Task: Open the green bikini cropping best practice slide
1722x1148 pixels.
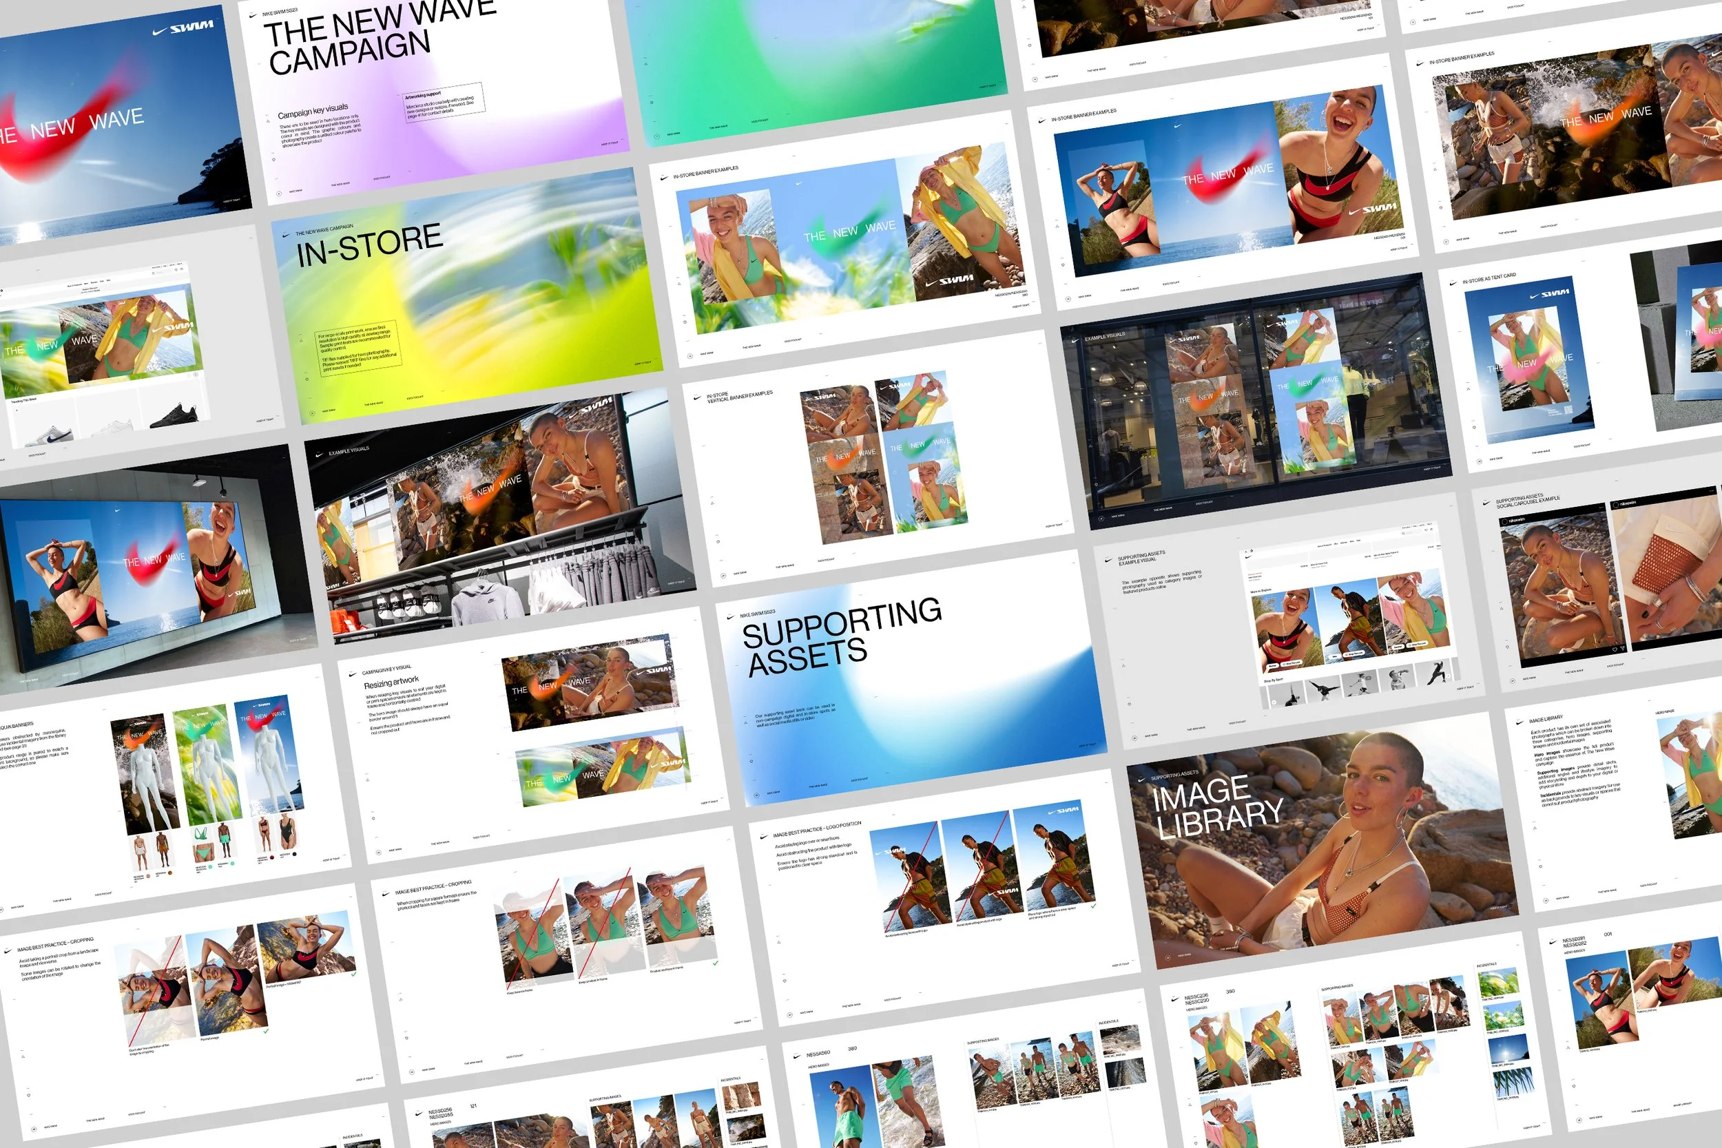Action: tap(568, 955)
